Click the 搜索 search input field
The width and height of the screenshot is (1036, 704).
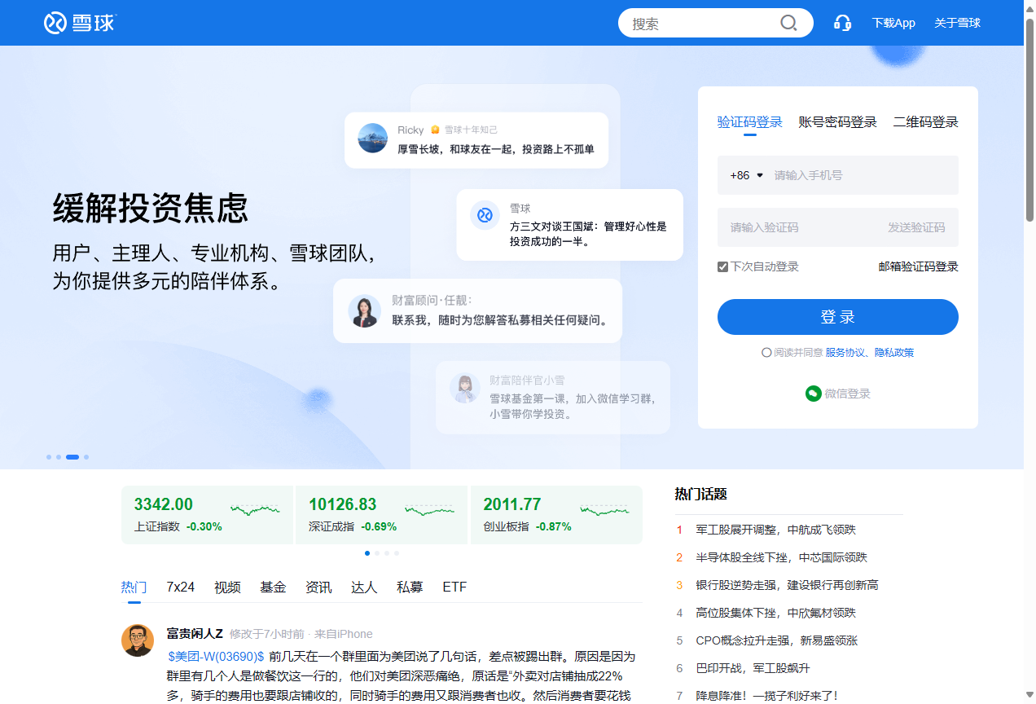700,23
